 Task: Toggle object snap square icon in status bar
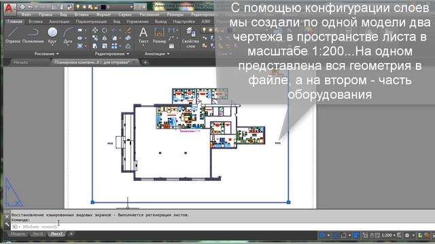(343, 235)
